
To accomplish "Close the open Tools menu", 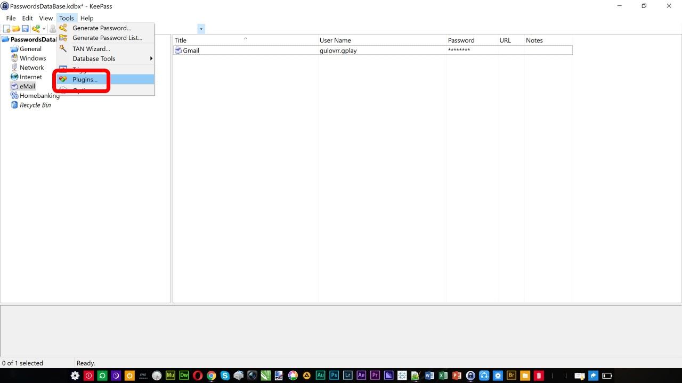I will (x=67, y=18).
